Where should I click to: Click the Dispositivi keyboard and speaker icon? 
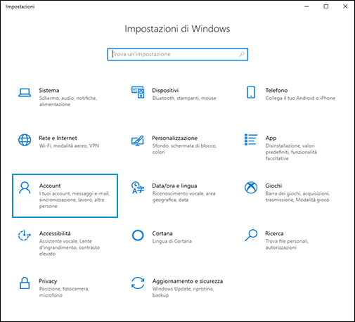click(x=138, y=92)
